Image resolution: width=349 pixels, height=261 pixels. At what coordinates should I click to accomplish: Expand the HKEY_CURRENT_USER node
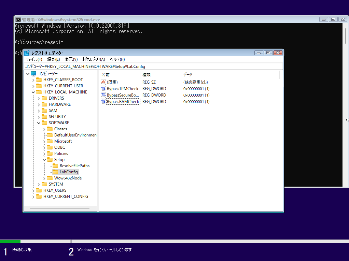tap(33, 86)
